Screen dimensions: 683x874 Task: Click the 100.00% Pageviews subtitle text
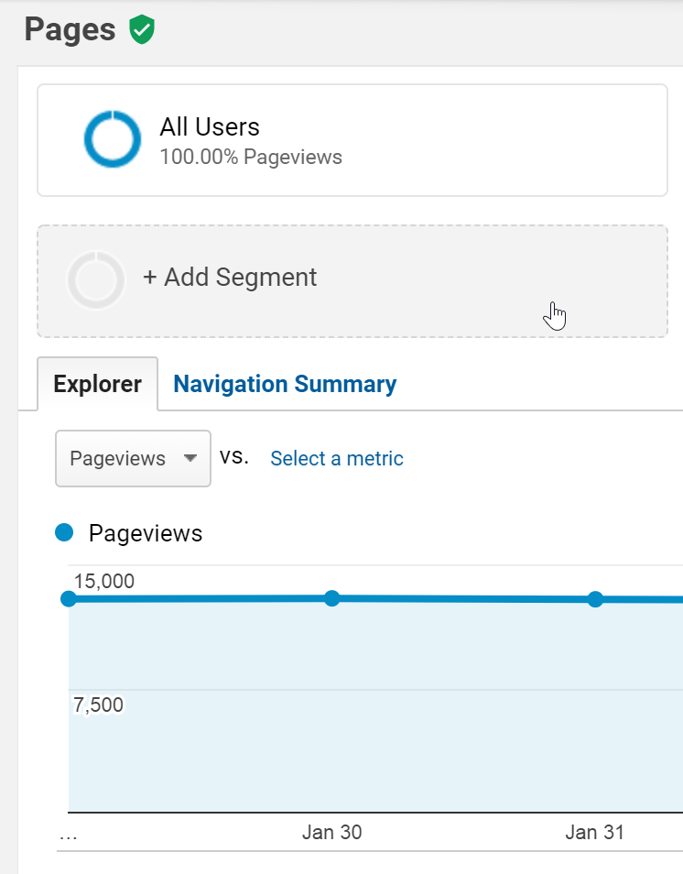[x=250, y=157]
